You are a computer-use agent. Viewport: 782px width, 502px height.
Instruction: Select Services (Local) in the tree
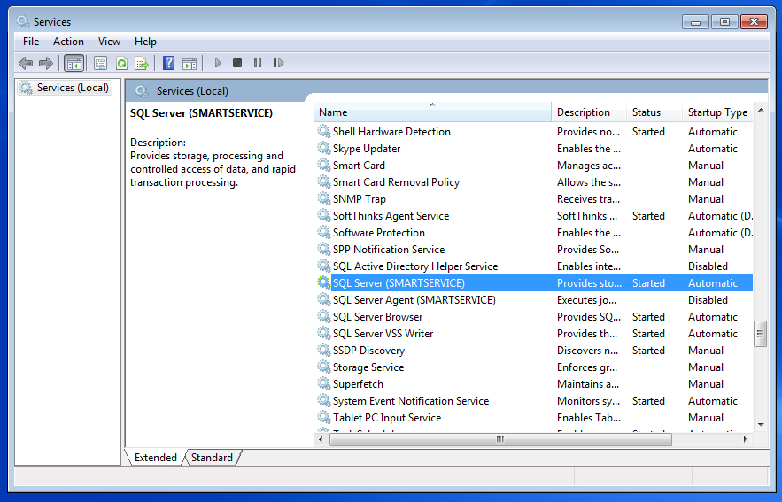coord(65,88)
